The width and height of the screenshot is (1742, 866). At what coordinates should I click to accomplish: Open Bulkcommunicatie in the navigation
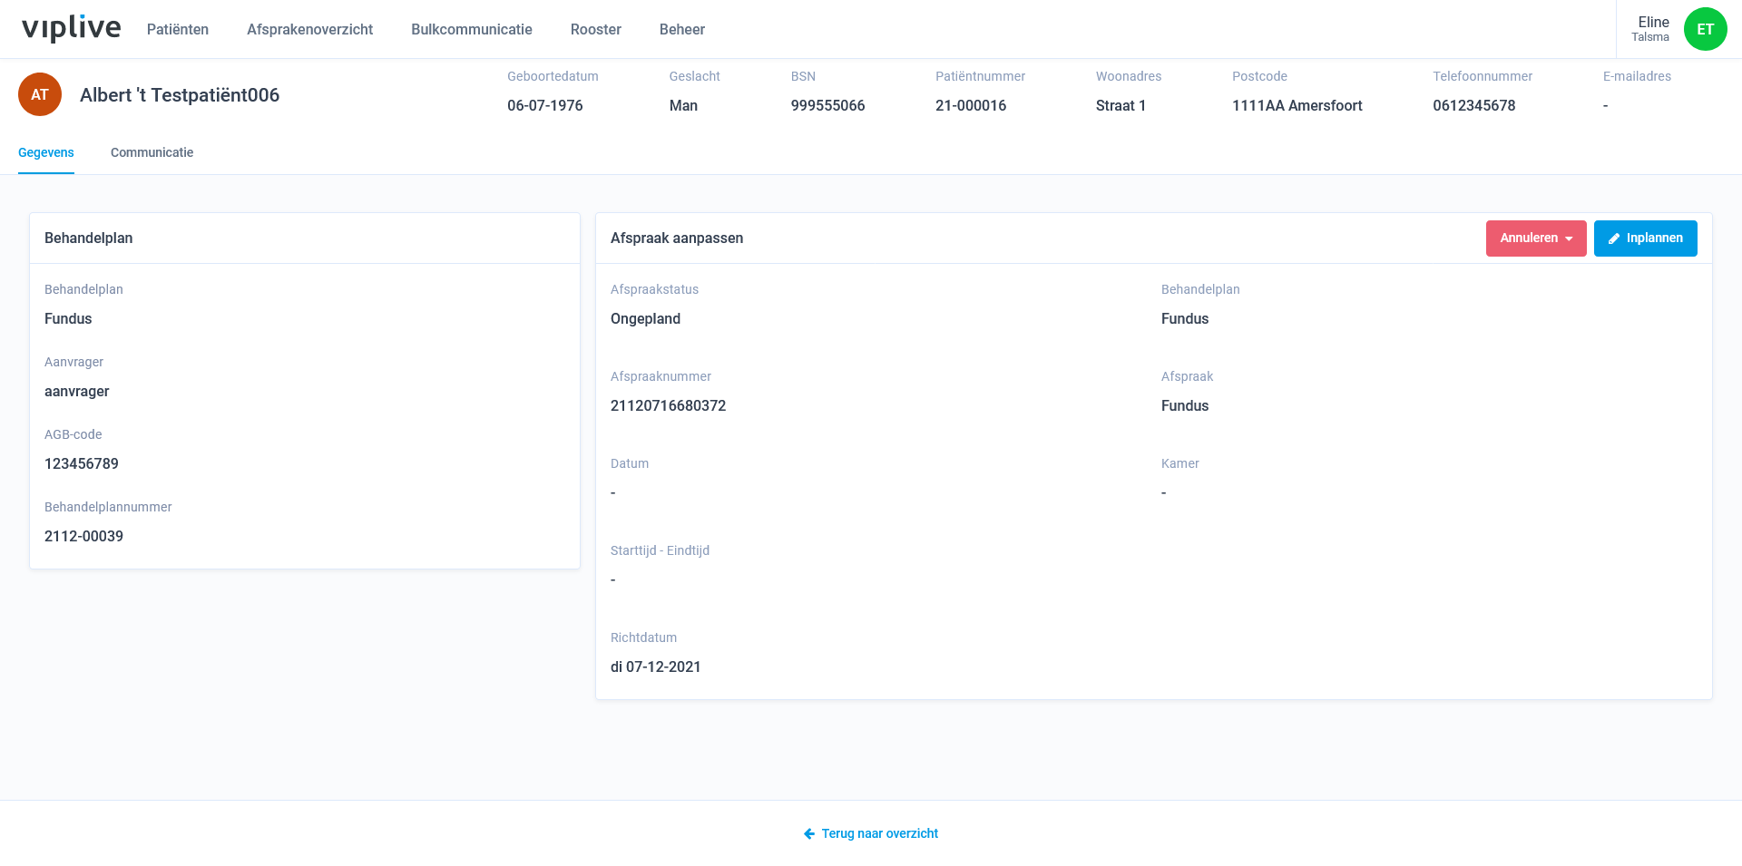tap(472, 29)
